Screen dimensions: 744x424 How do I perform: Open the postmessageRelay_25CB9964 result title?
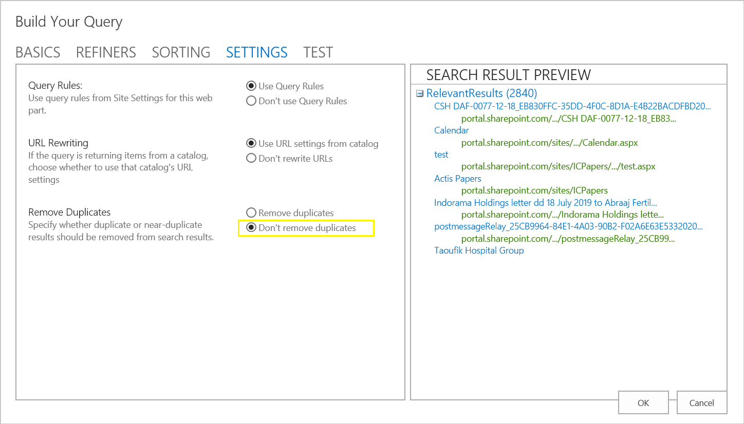click(568, 226)
